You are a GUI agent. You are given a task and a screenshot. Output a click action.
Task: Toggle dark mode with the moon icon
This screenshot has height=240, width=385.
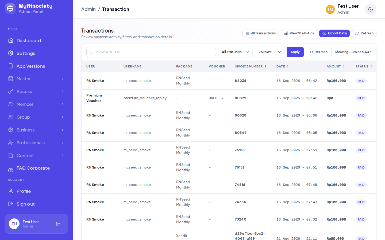click(x=370, y=9)
